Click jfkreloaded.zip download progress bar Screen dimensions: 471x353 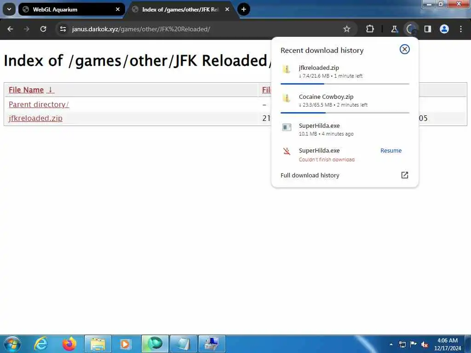click(345, 84)
